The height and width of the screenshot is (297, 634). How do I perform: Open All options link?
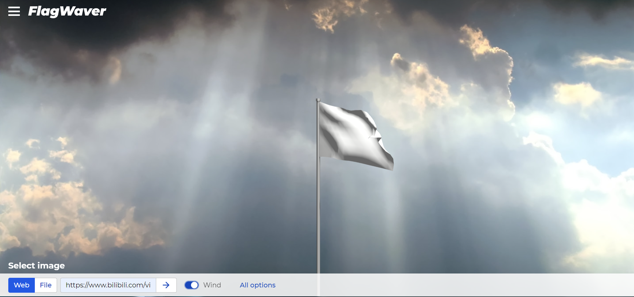pos(258,285)
